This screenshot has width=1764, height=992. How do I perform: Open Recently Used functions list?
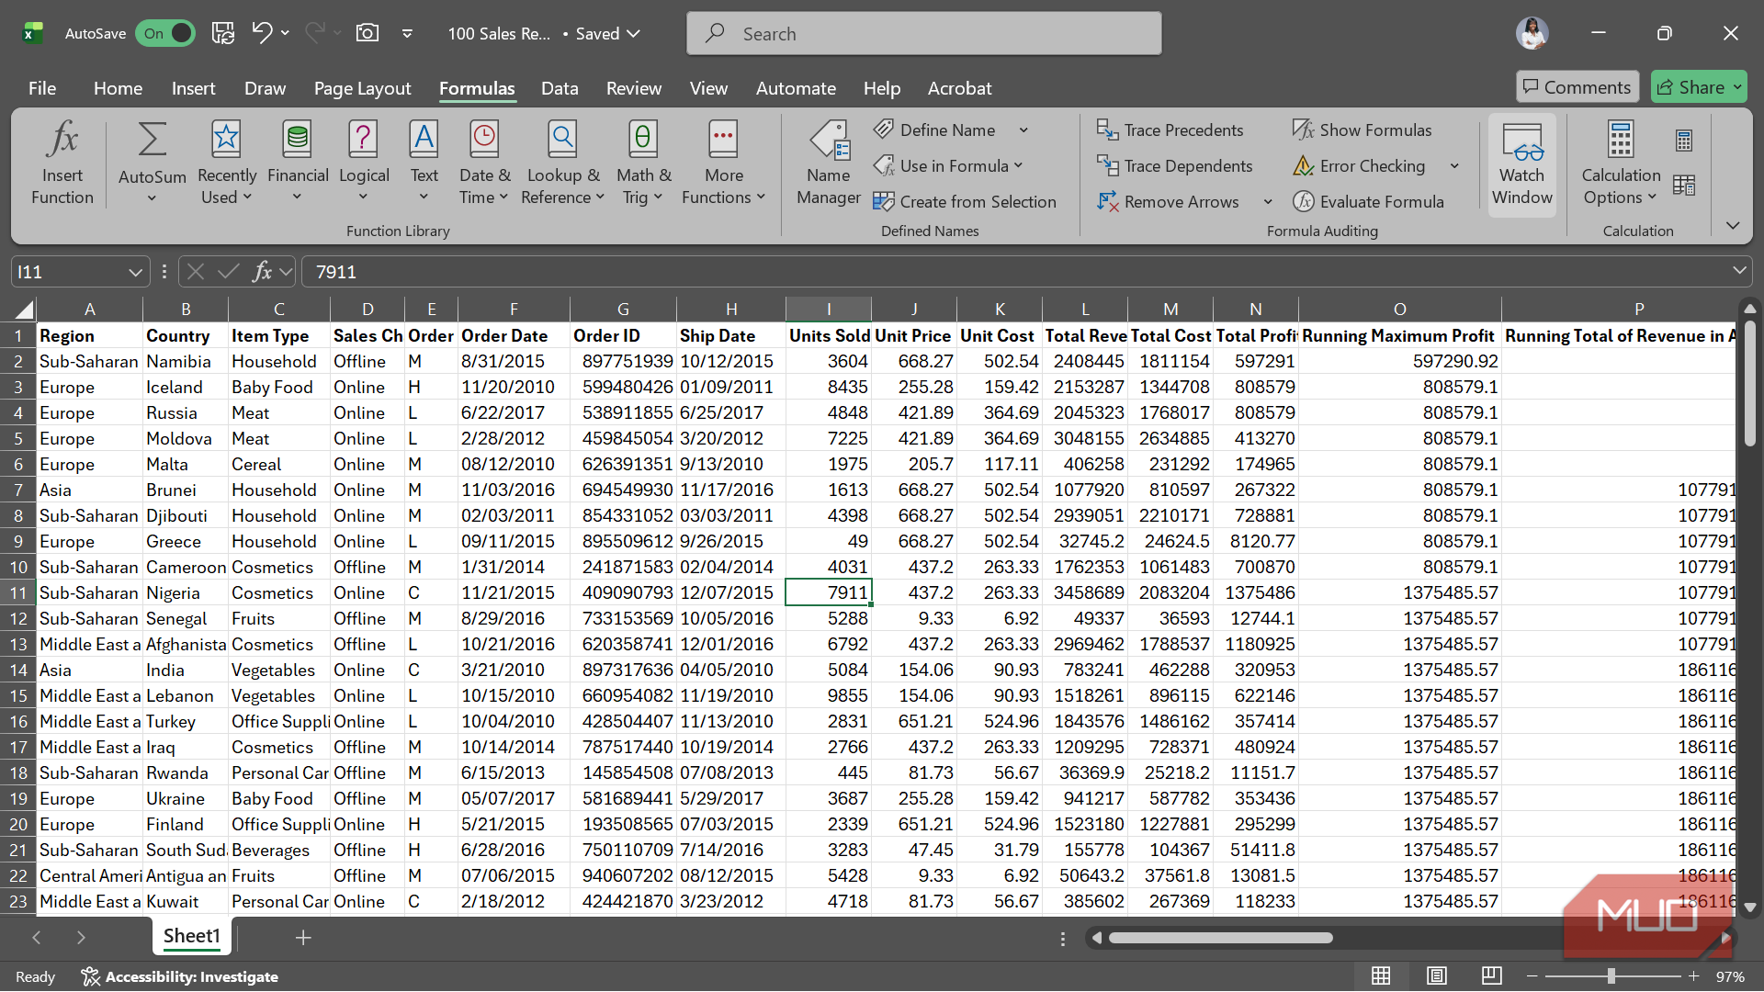(x=226, y=163)
